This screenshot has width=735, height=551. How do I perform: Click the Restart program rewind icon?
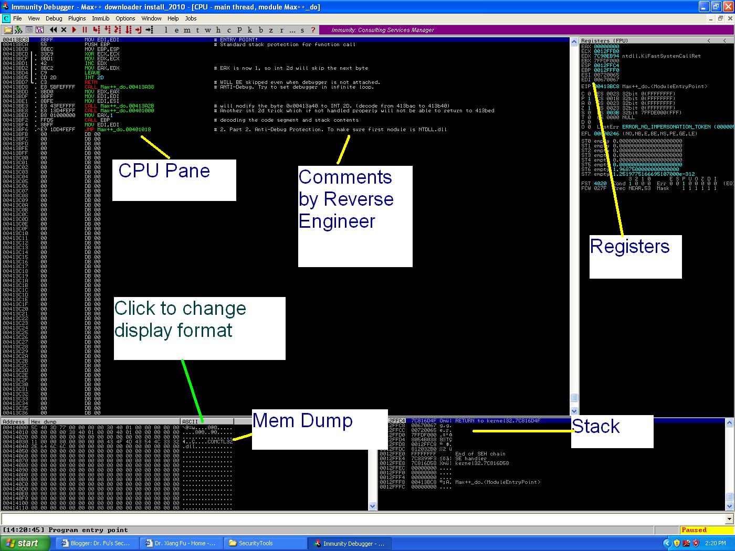pos(53,30)
